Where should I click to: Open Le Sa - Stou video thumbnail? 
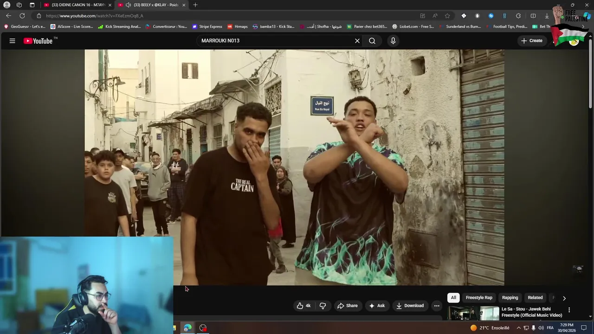(x=473, y=313)
